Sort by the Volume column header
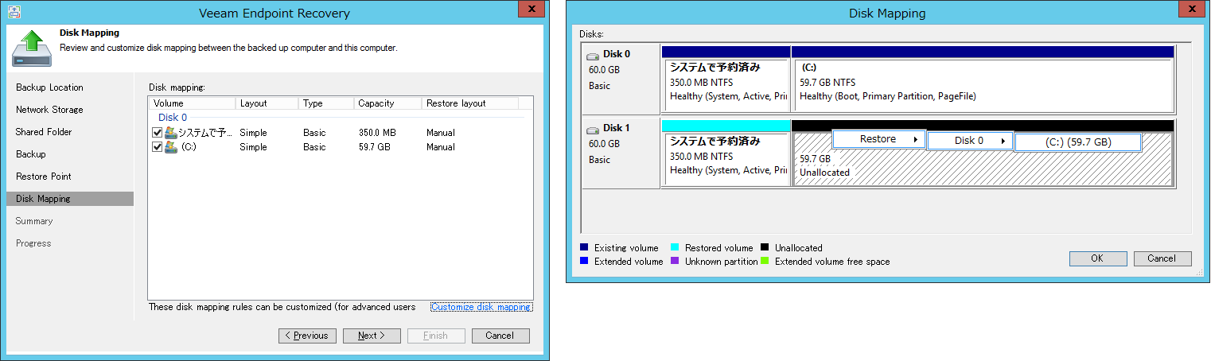 191,103
